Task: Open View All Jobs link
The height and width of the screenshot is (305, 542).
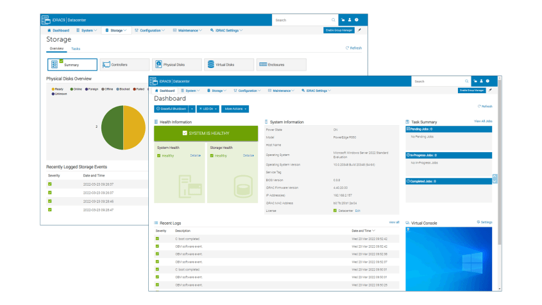Action: 482,121
